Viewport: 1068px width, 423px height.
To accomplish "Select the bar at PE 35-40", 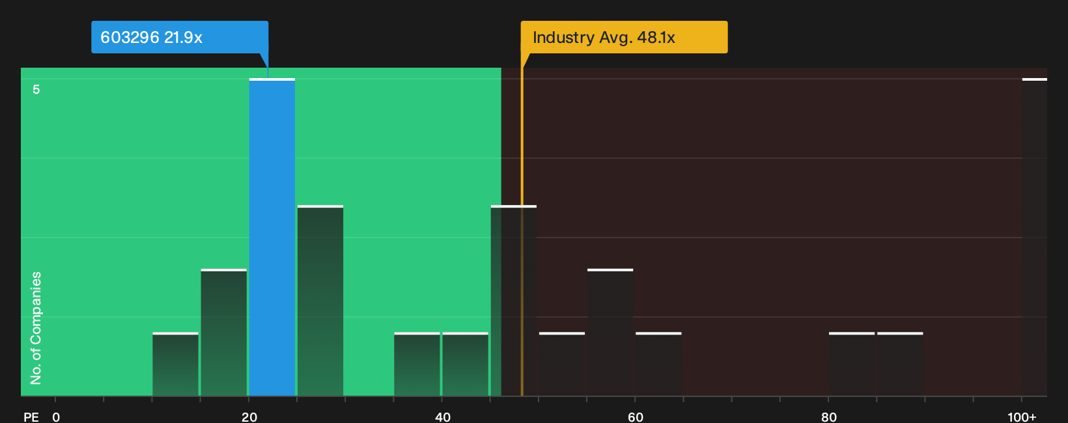I will pos(417,364).
